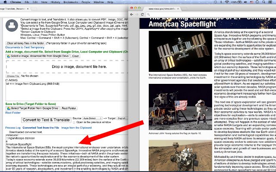Click the Mars rover image
Image resolution: width=276 pixels, height=172 pixels.
(x=180, y=156)
